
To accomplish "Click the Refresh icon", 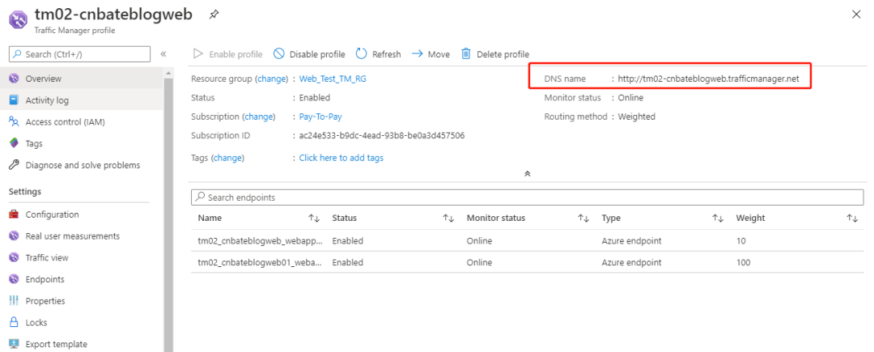I will click(361, 54).
